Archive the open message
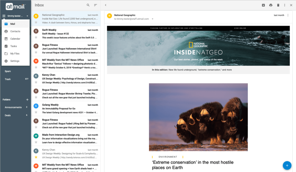Viewport: 296px width, 172px height. 263,5
